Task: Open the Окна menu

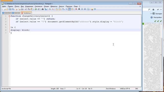Action: (x=76, y=6)
